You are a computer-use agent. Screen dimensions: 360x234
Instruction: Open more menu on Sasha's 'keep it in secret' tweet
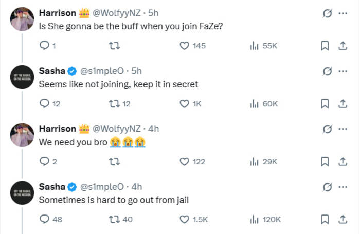(343, 71)
